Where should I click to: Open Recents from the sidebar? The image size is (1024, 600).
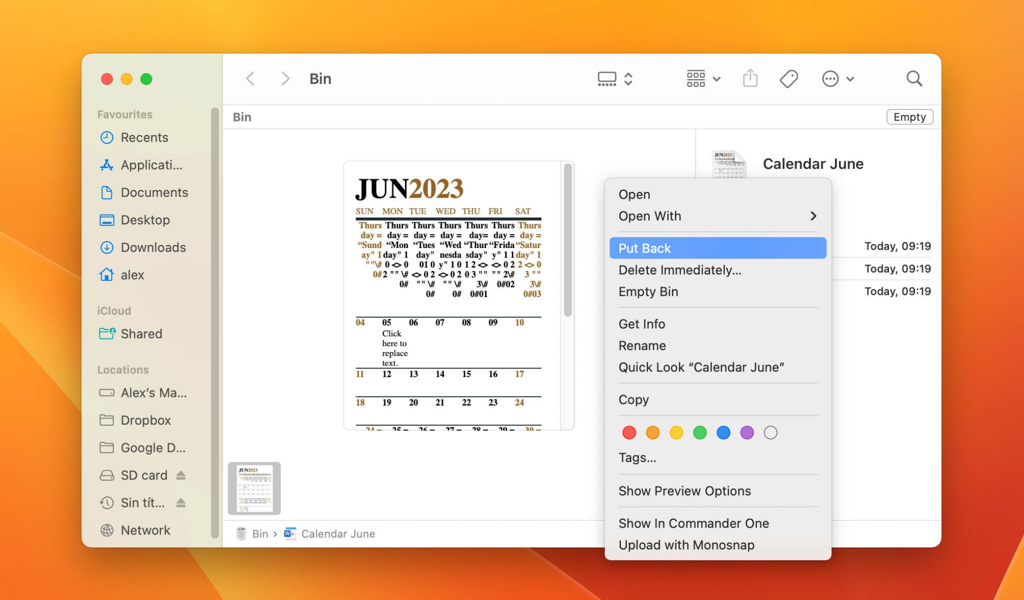[x=144, y=137]
